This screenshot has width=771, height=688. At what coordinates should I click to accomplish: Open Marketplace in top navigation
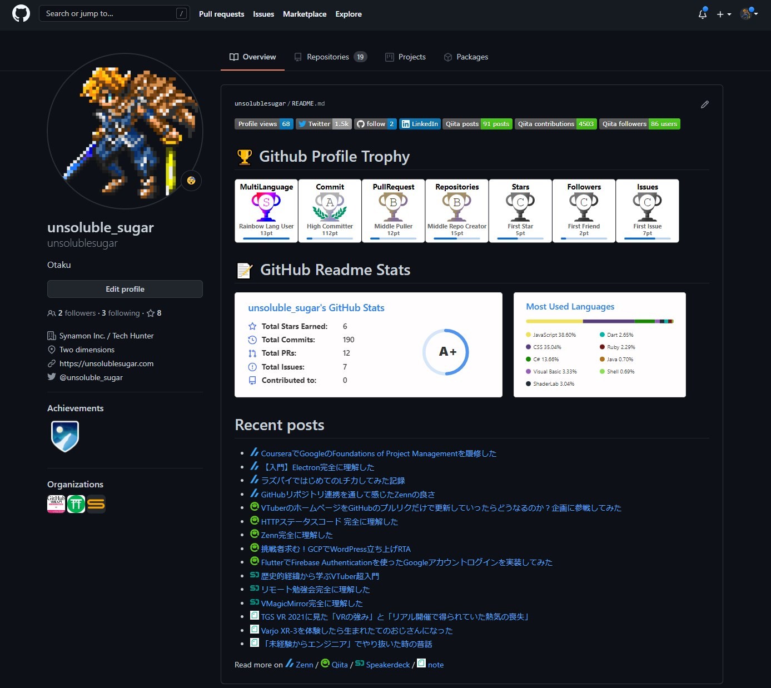click(x=305, y=14)
